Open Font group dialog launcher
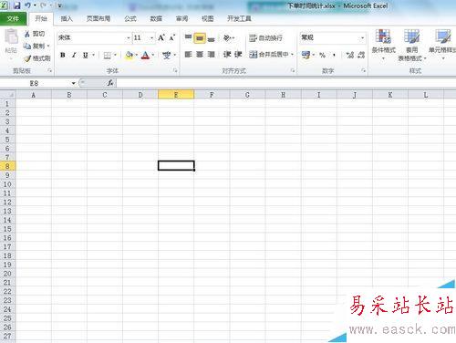The height and width of the screenshot is (343, 456). (175, 70)
